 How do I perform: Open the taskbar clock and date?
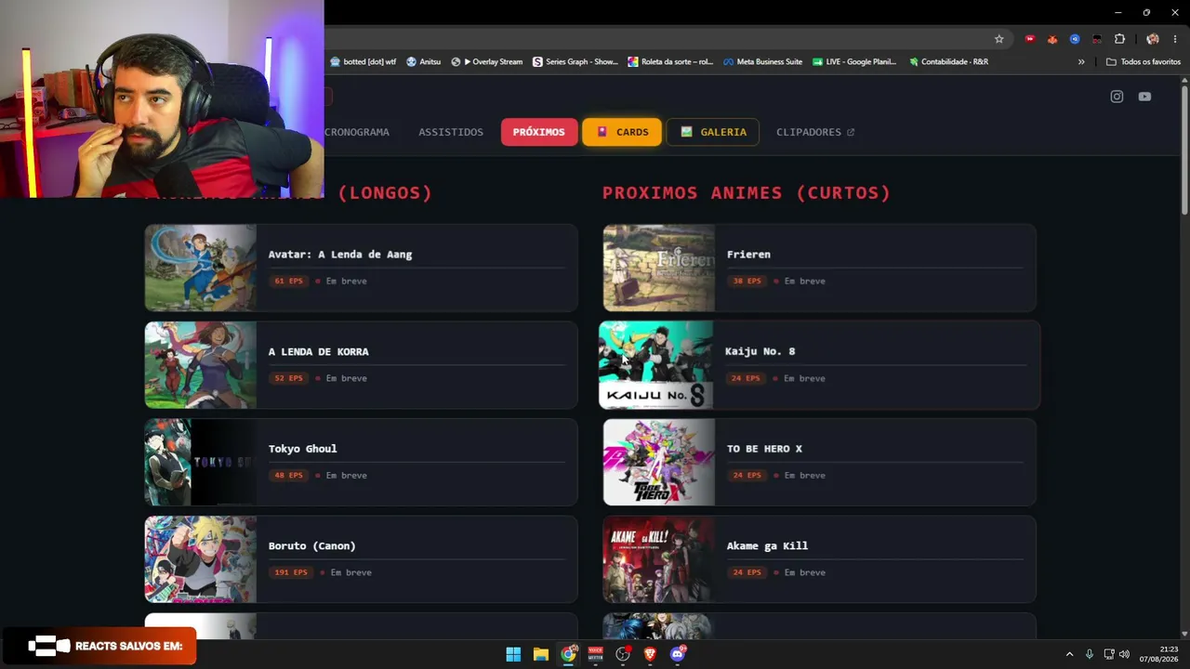coord(1159,654)
